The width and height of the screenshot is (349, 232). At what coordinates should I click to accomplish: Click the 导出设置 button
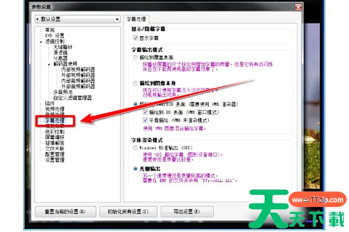pos(187,212)
